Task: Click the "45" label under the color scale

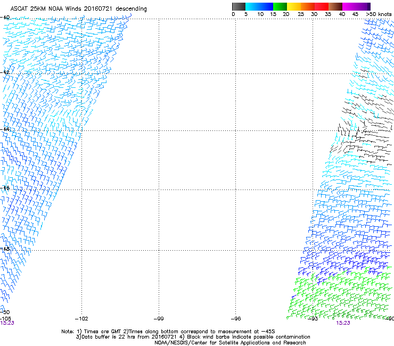Action: [x=355, y=14]
